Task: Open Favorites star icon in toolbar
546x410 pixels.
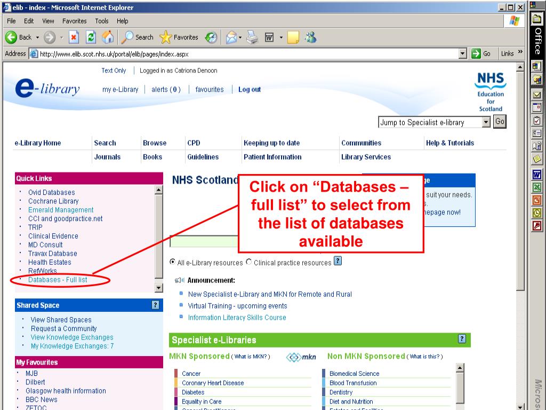Action: click(x=165, y=37)
